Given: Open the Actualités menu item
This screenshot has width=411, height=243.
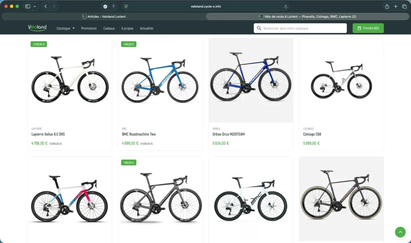Looking at the screenshot, I should (146, 29).
